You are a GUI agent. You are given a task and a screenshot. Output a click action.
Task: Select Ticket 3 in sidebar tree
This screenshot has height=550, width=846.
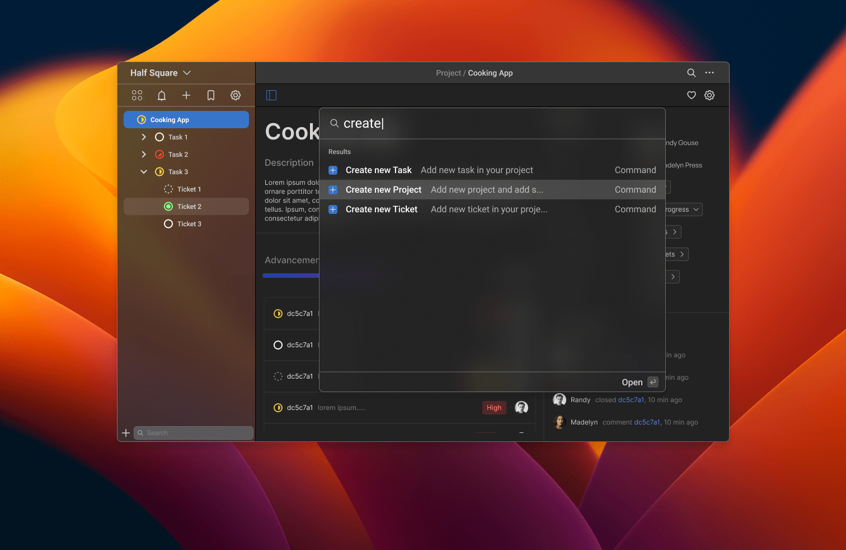click(x=186, y=224)
